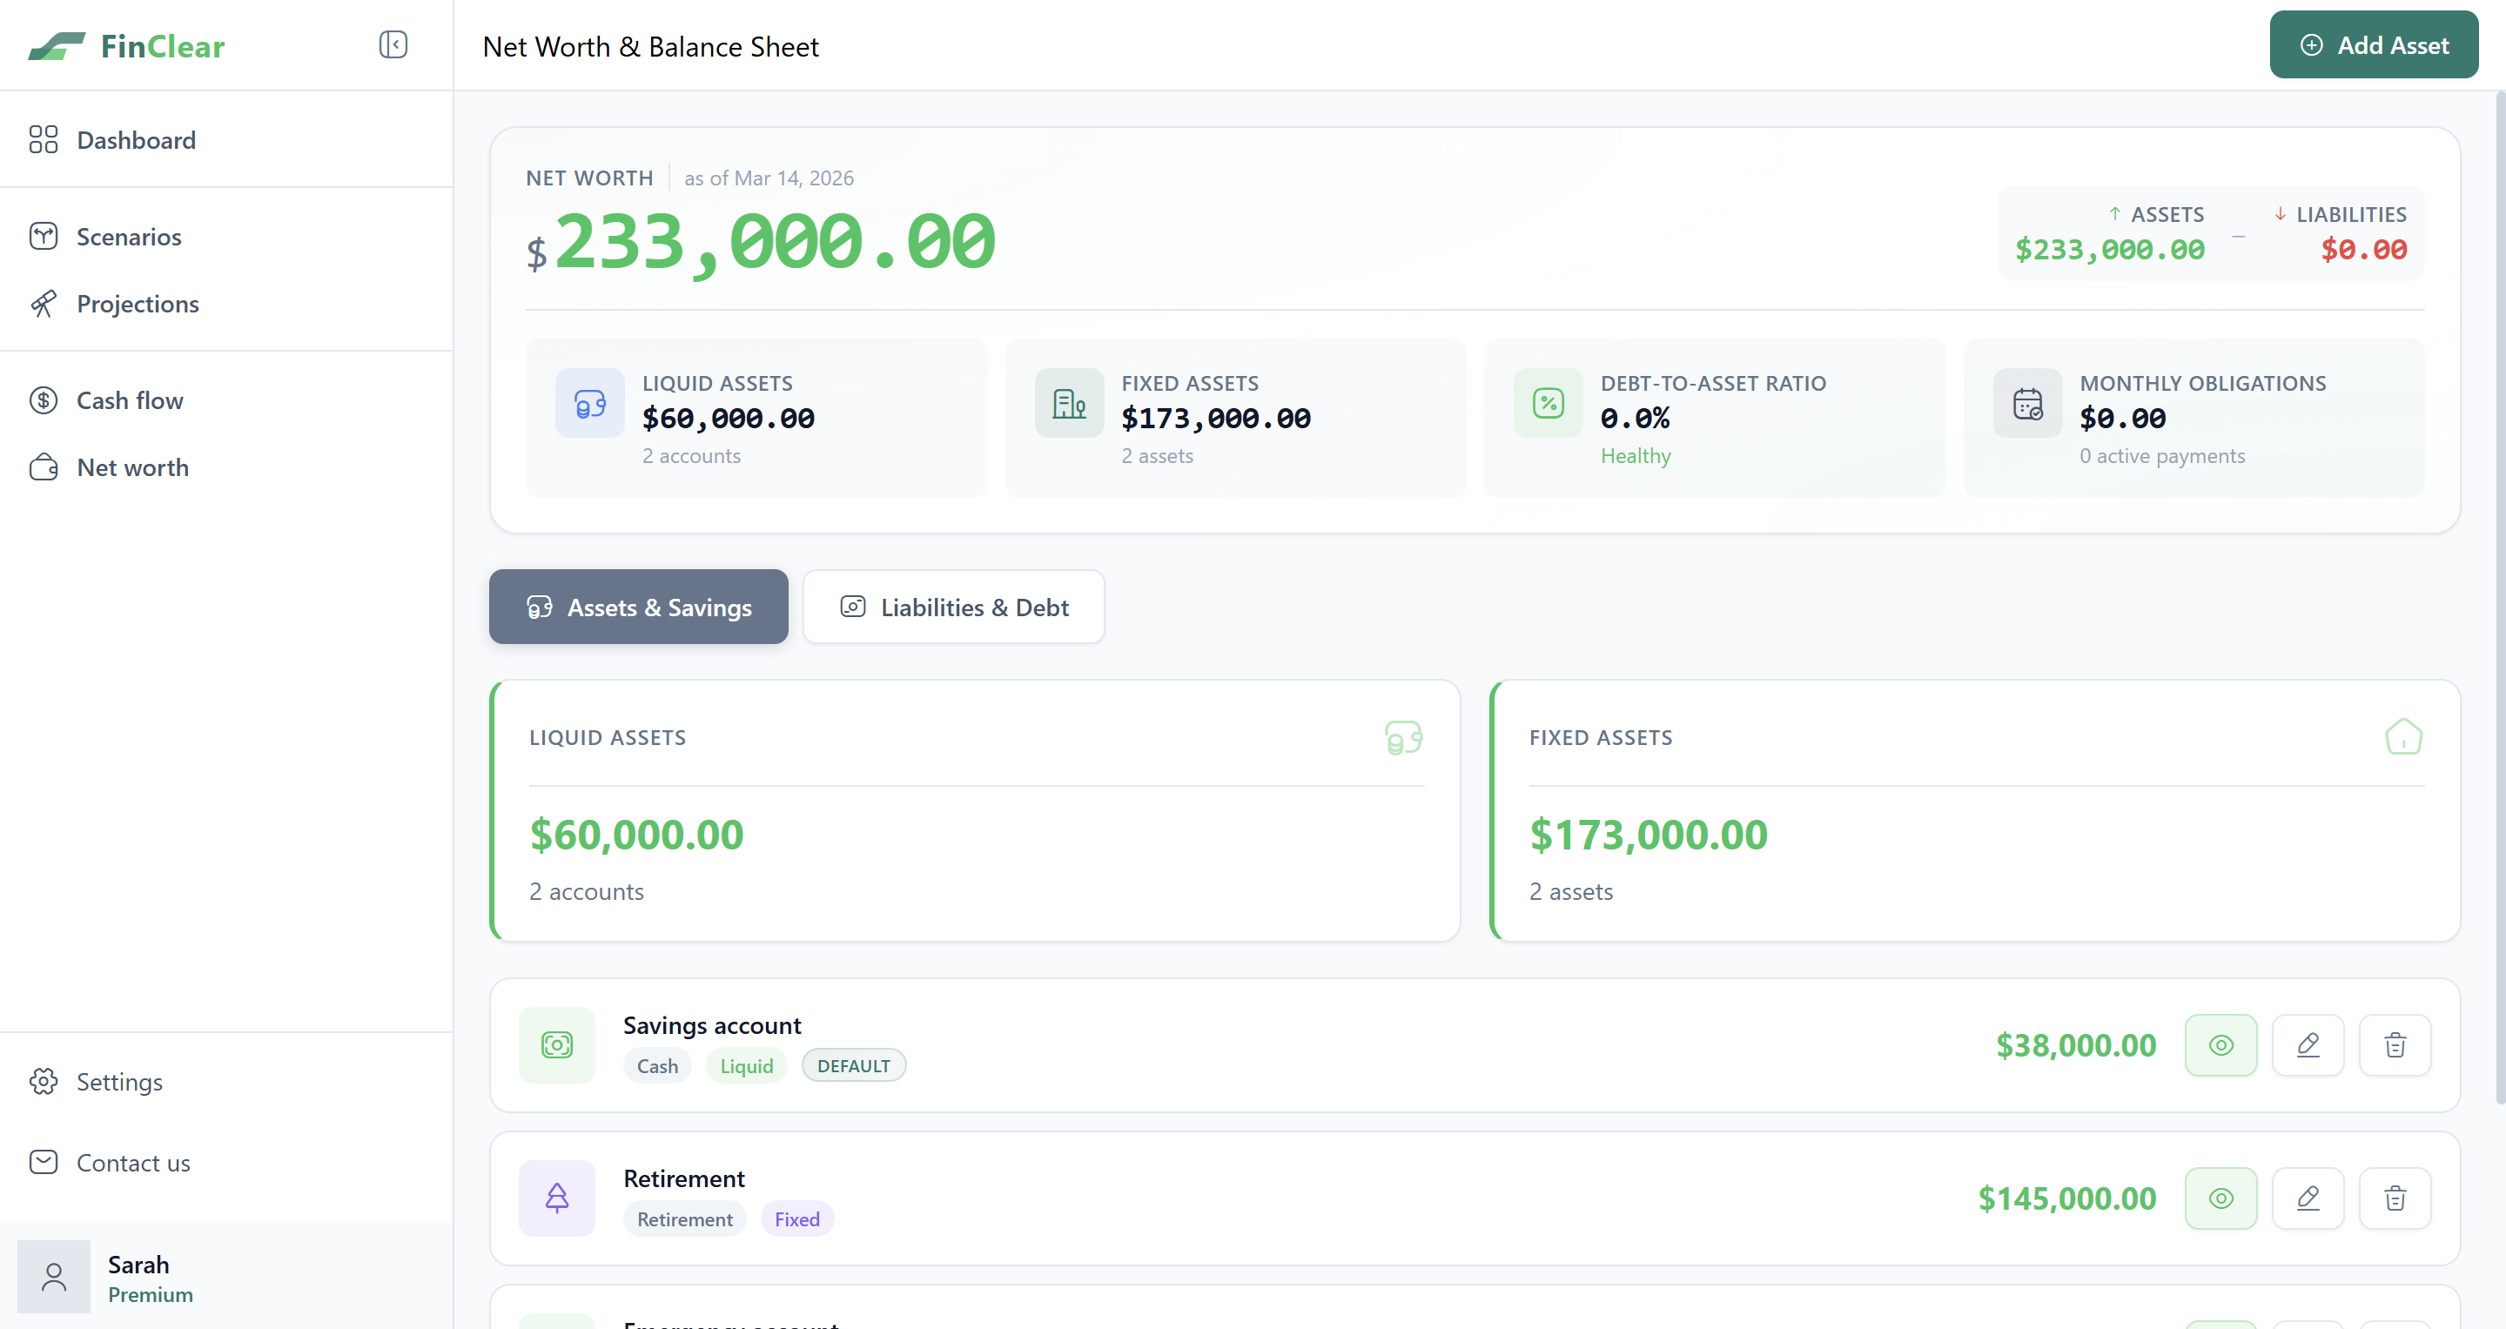This screenshot has width=2506, height=1329.
Task: Edit the Retirement asset pencil icon
Action: point(2308,1198)
